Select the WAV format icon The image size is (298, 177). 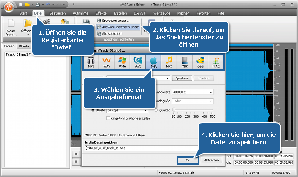pyautogui.click(x=107, y=62)
